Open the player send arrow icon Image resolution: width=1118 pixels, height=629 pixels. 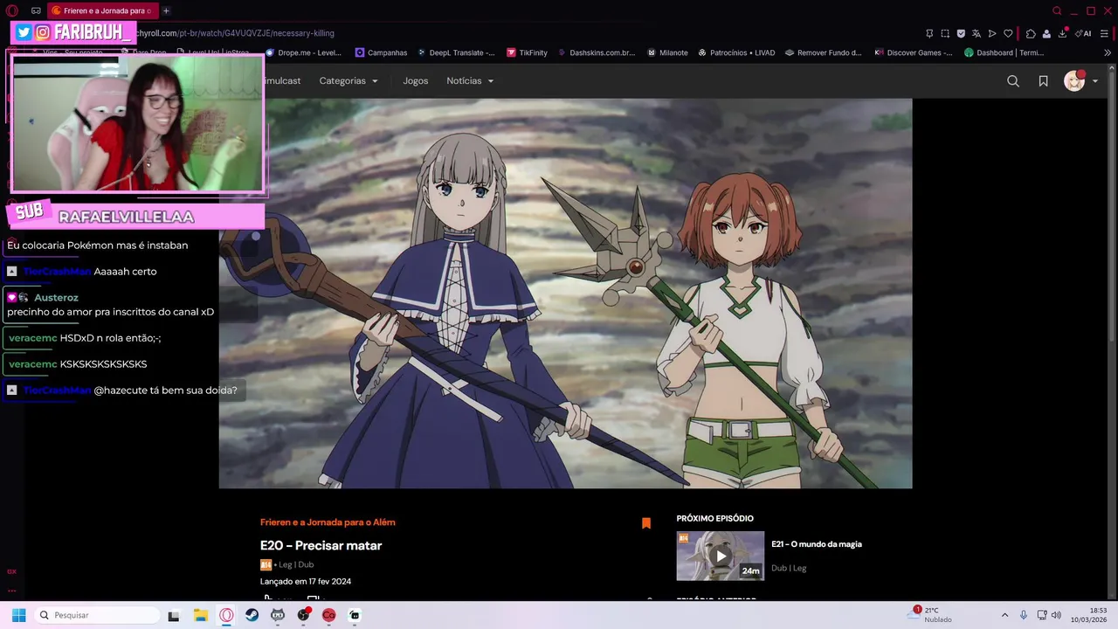(x=992, y=33)
